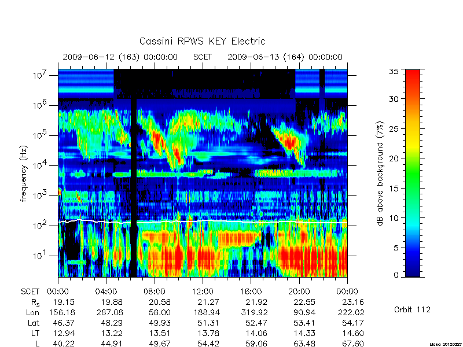Click the latitude value '51.31'

(208, 323)
